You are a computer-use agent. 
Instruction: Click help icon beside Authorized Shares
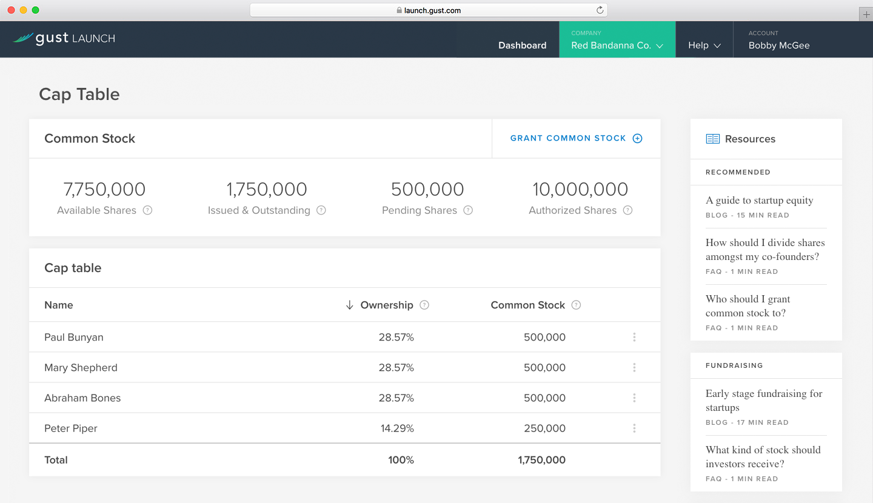[628, 210]
